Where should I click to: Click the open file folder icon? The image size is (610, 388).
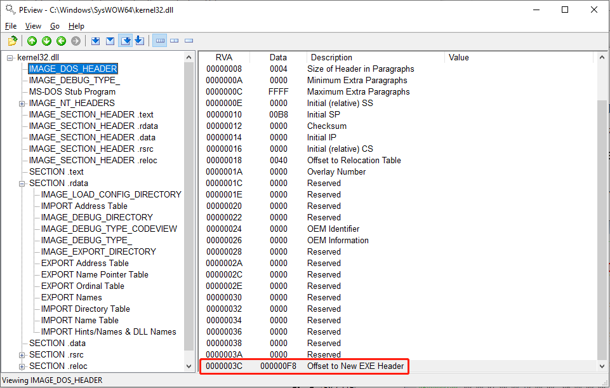pos(12,41)
